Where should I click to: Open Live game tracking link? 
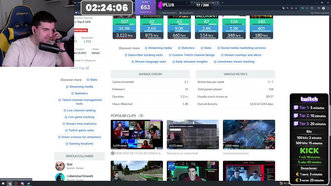tap(79, 117)
